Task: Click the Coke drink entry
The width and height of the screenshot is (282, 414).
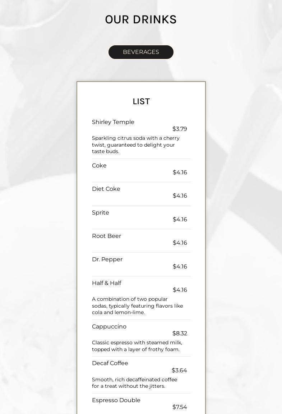Action: pyautogui.click(x=99, y=165)
